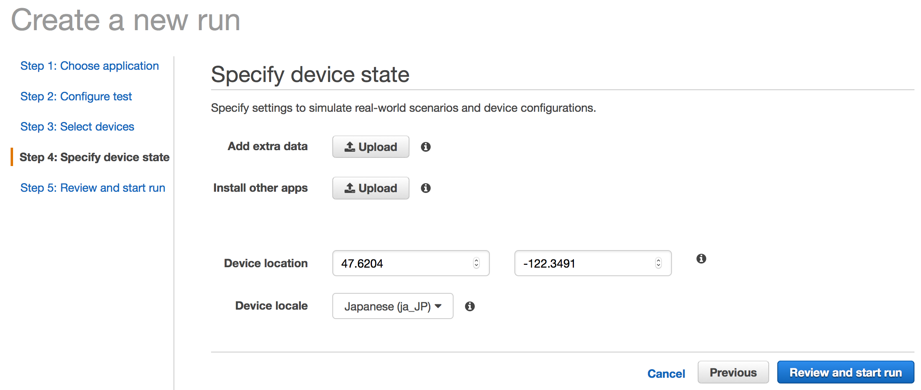This screenshot has height=390, width=921.
Task: Navigate to Step 3: Select devices
Action: click(77, 127)
